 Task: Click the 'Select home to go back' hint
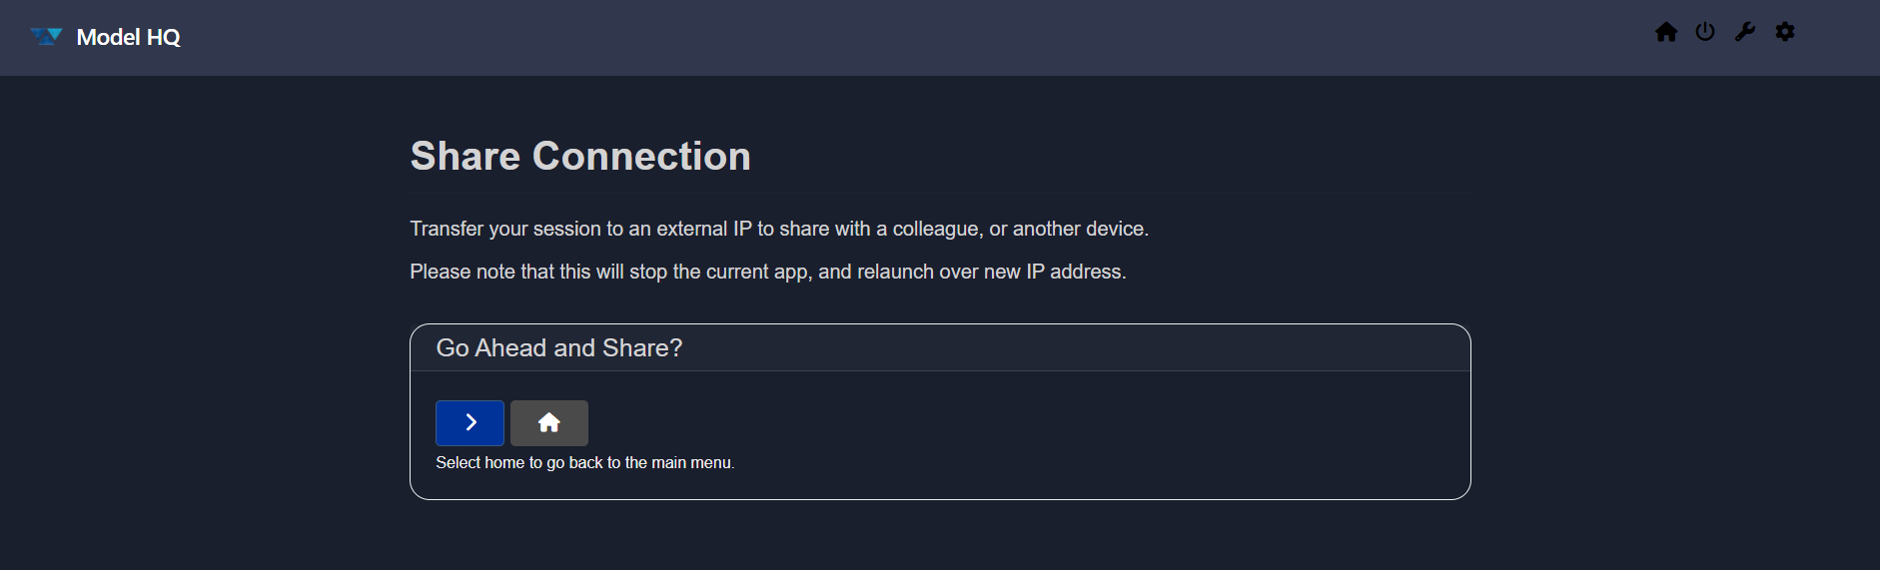(x=583, y=463)
